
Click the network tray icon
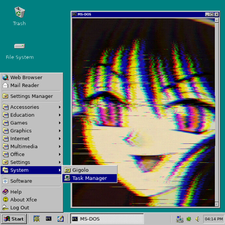point(179,219)
